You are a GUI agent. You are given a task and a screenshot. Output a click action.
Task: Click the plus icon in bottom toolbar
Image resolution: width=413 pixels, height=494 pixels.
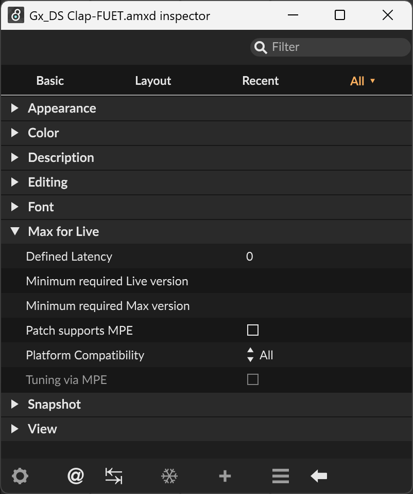[x=225, y=475]
